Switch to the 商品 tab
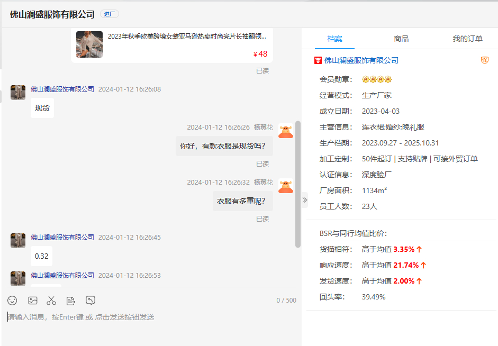The image size is (498, 346). pos(401,39)
